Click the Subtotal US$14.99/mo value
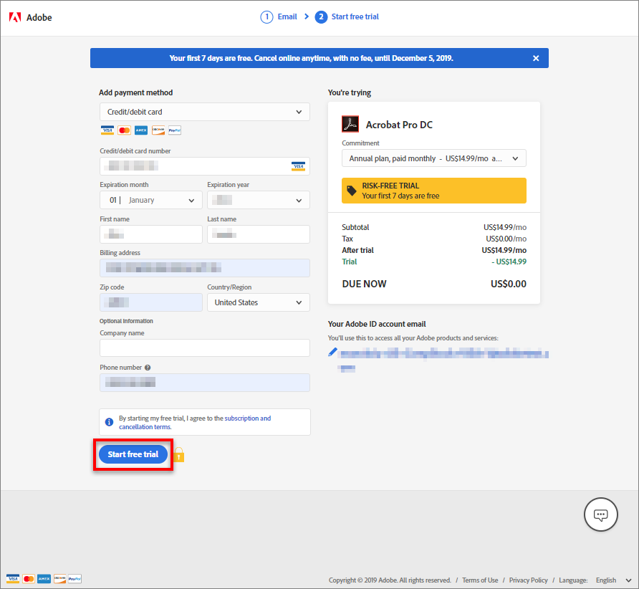Screen dimensions: 639x589 [x=505, y=227]
